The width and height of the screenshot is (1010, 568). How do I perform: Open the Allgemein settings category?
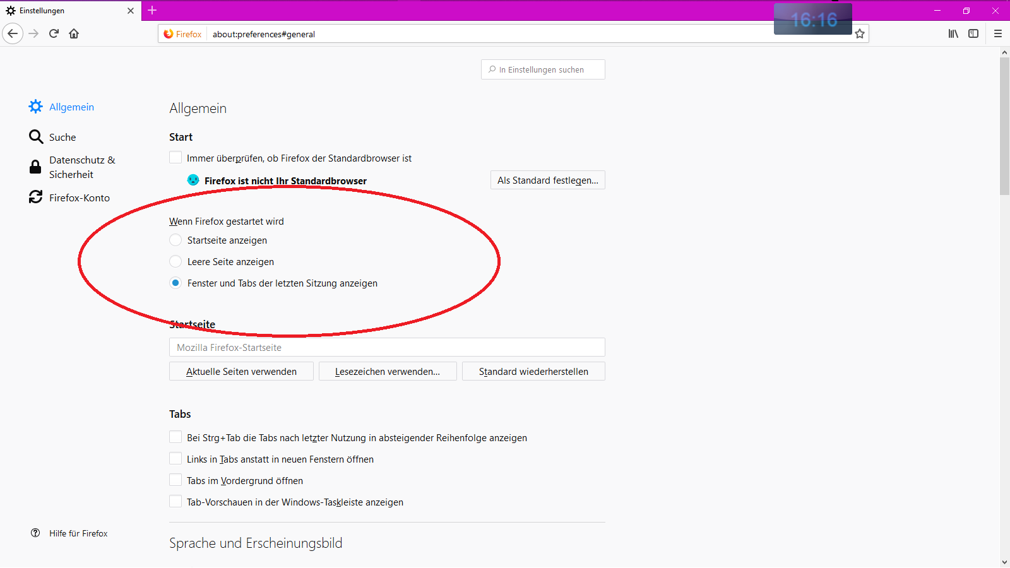[62, 107]
